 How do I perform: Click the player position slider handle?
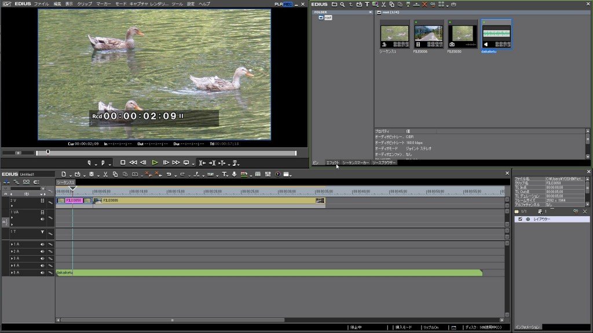click(x=47, y=152)
